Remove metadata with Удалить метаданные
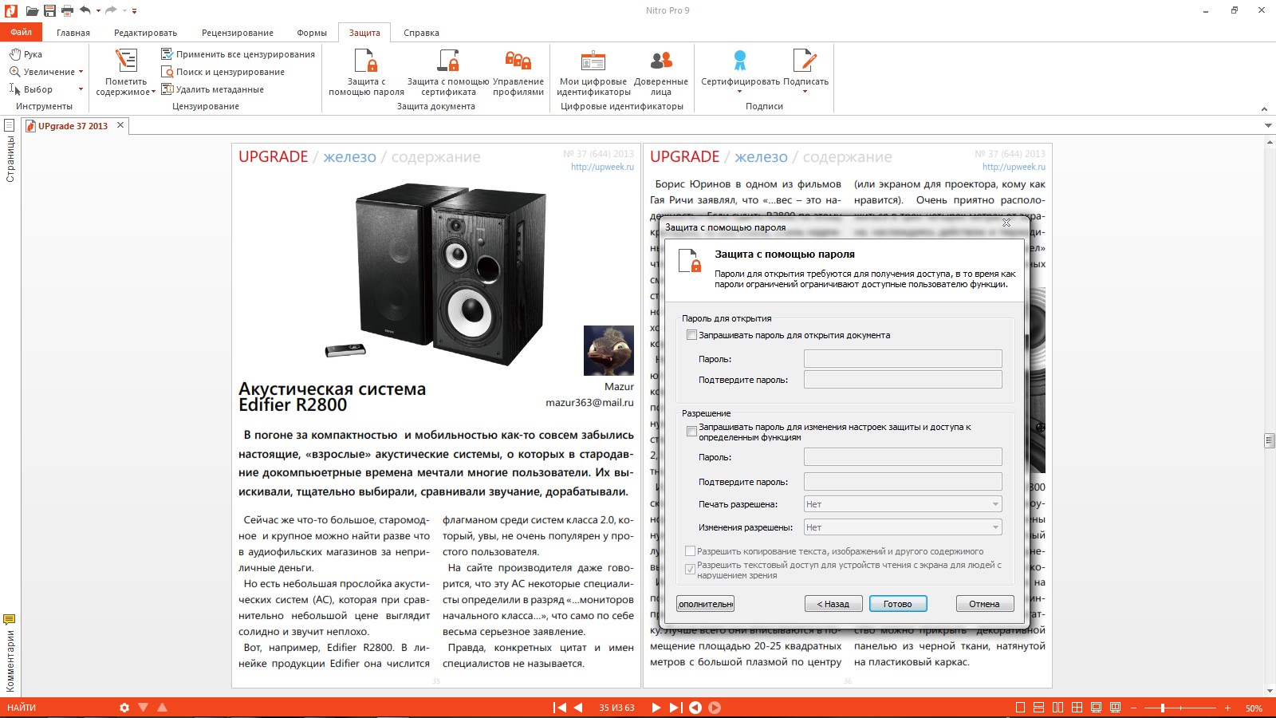Image resolution: width=1276 pixels, height=718 pixels. [212, 89]
